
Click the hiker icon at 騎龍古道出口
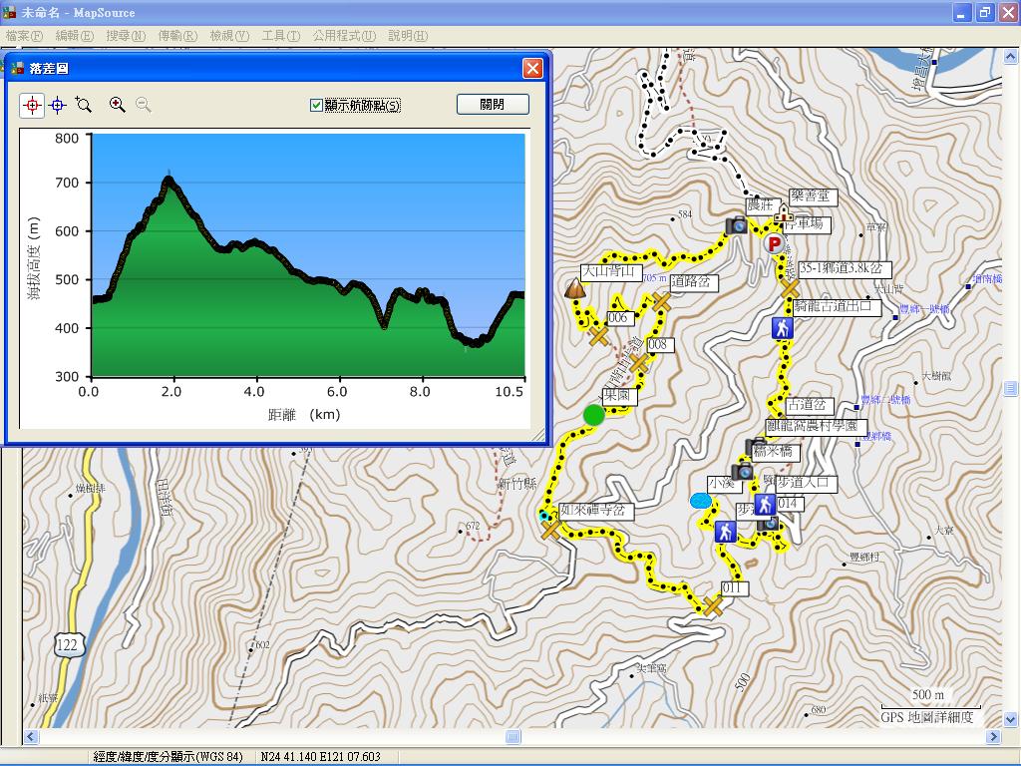coord(782,328)
